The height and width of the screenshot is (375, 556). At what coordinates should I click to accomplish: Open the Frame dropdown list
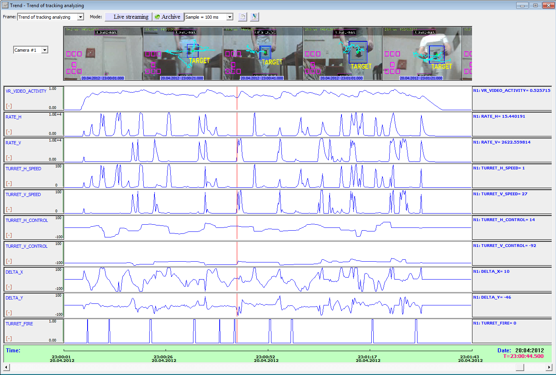(x=80, y=17)
